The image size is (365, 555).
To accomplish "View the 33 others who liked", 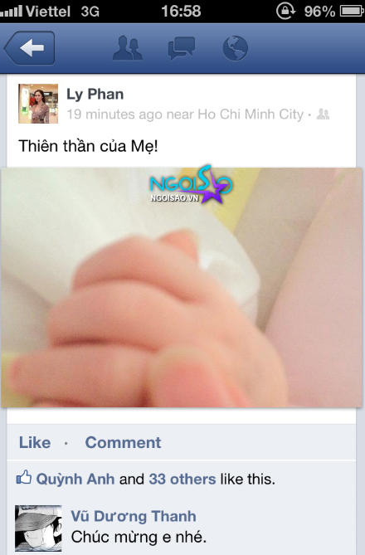I will pyautogui.click(x=182, y=479).
